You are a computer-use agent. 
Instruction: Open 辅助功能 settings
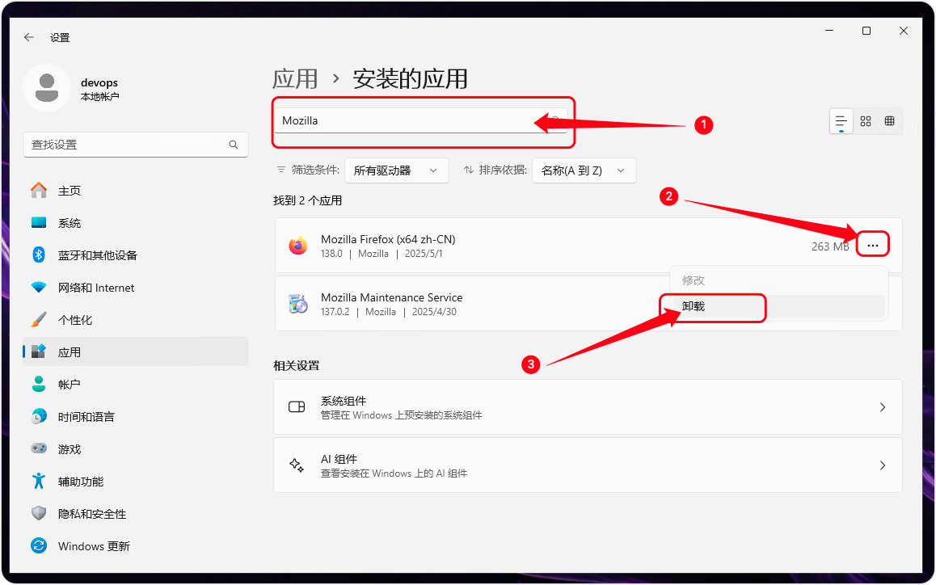136,481
